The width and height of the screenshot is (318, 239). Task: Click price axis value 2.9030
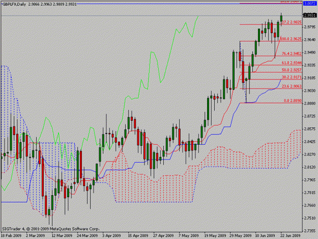point(310,91)
